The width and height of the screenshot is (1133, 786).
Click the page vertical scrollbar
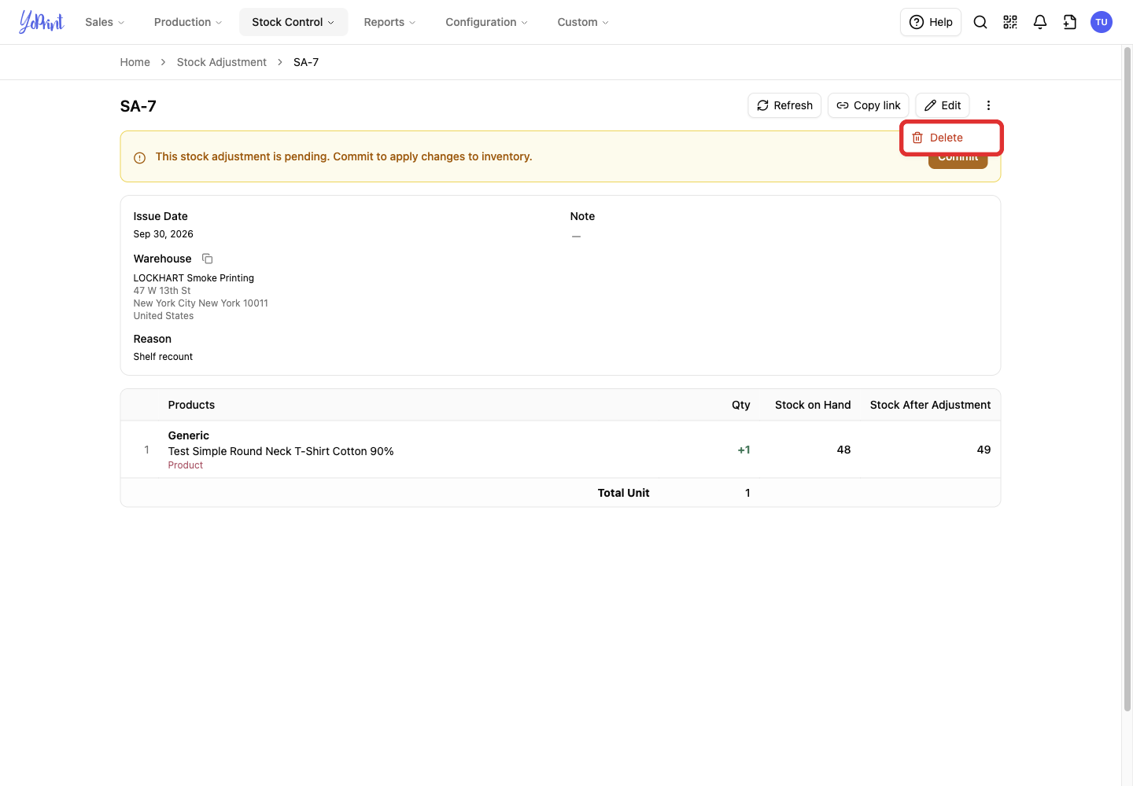pyautogui.click(x=1127, y=379)
